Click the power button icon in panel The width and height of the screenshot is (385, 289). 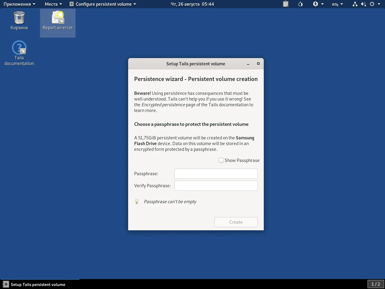tap(372, 4)
